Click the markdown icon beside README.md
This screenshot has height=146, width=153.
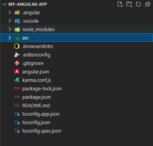pyautogui.click(x=17, y=105)
